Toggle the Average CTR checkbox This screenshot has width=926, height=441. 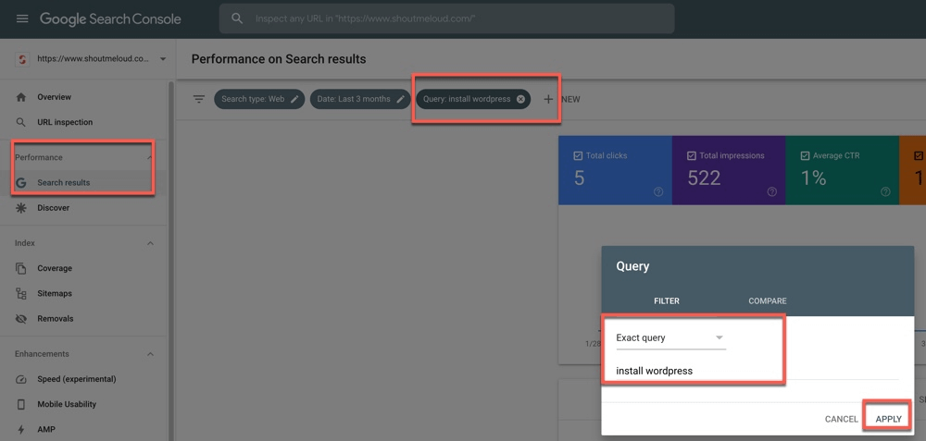(x=805, y=156)
